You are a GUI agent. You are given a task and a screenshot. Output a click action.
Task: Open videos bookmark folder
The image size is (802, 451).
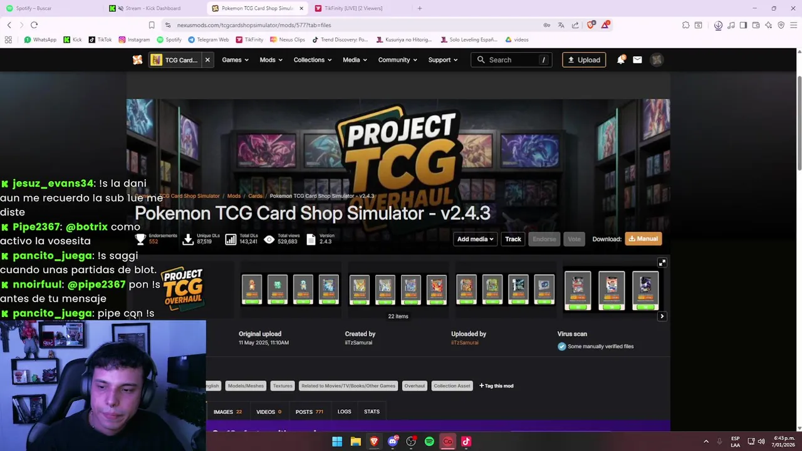click(x=517, y=39)
